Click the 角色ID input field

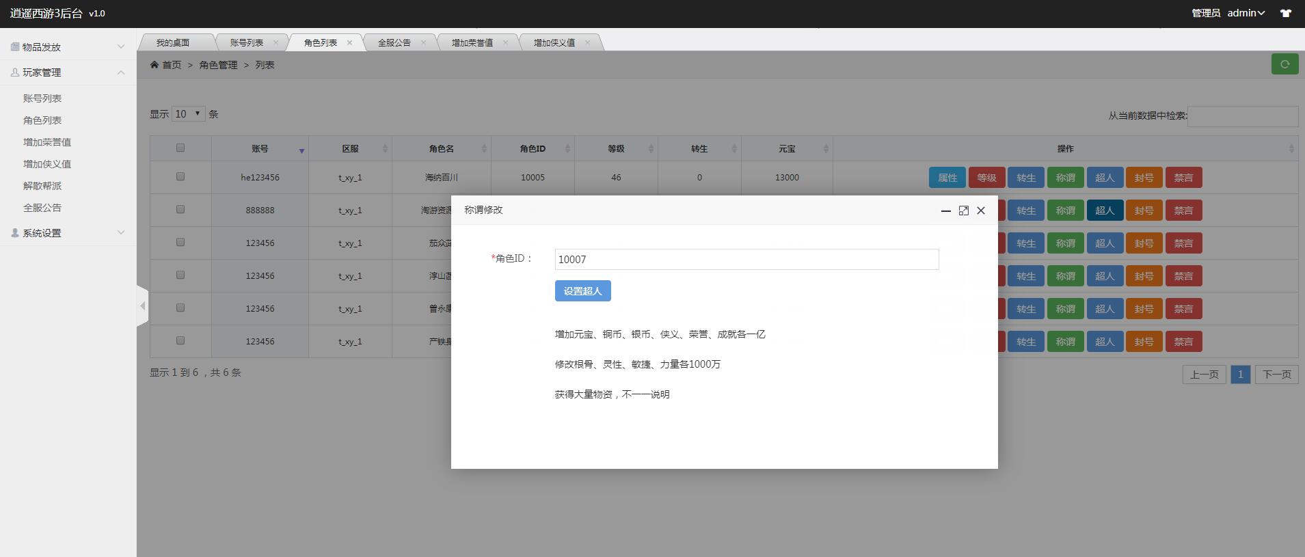coord(746,260)
